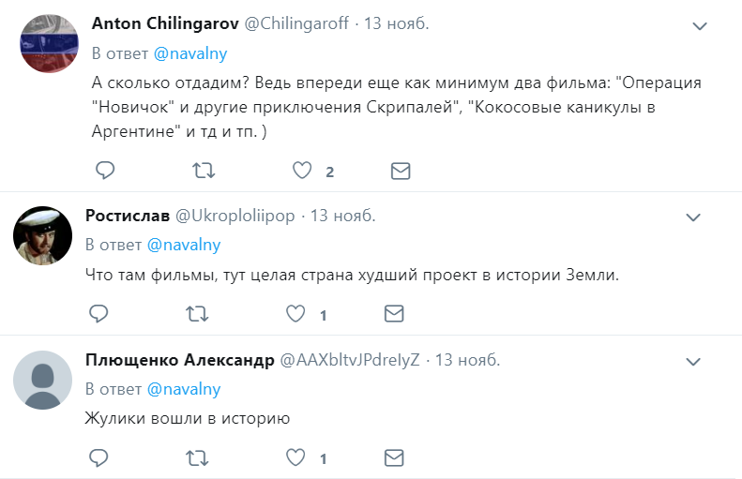Image resolution: width=742 pixels, height=479 pixels.
Task: Send 'Жулики вошли в историю' tweet by message
Action: click(x=394, y=458)
